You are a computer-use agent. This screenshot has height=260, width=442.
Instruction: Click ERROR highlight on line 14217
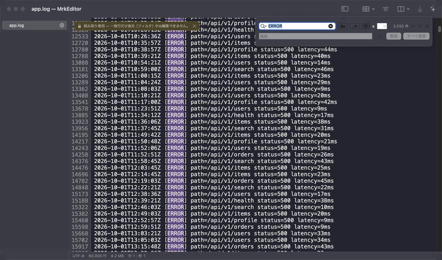(x=175, y=141)
